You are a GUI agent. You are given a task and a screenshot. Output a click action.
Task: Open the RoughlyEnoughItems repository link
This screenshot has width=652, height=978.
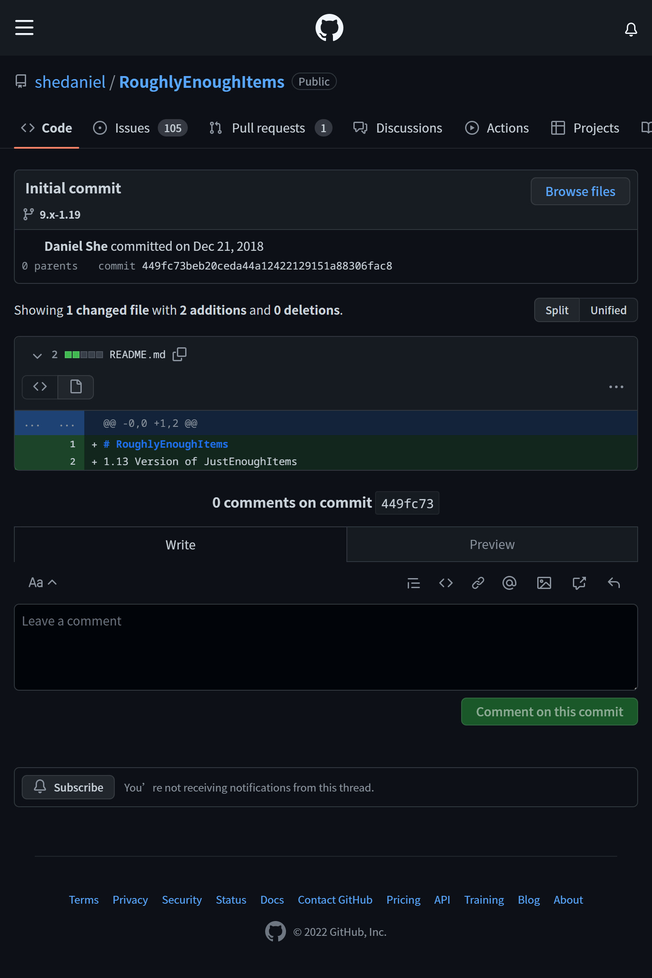[x=202, y=82]
